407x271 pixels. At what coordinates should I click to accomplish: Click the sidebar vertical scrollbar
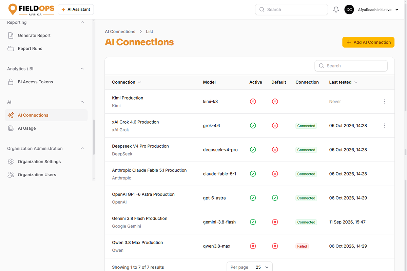(94, 137)
